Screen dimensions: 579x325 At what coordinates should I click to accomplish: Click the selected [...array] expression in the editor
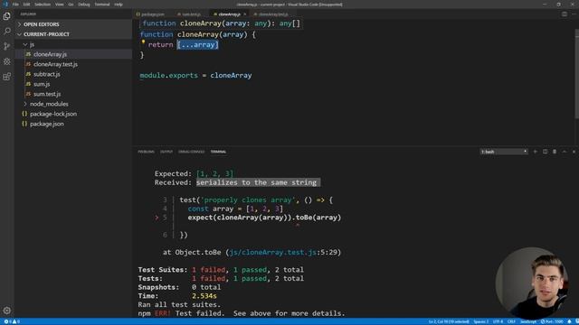coord(198,44)
